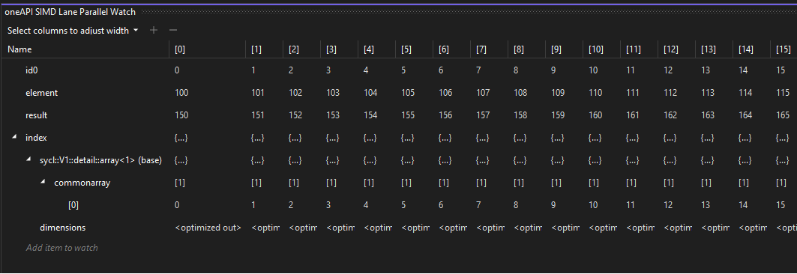Select the id0 watch row
The image size is (797, 274).
399,70
